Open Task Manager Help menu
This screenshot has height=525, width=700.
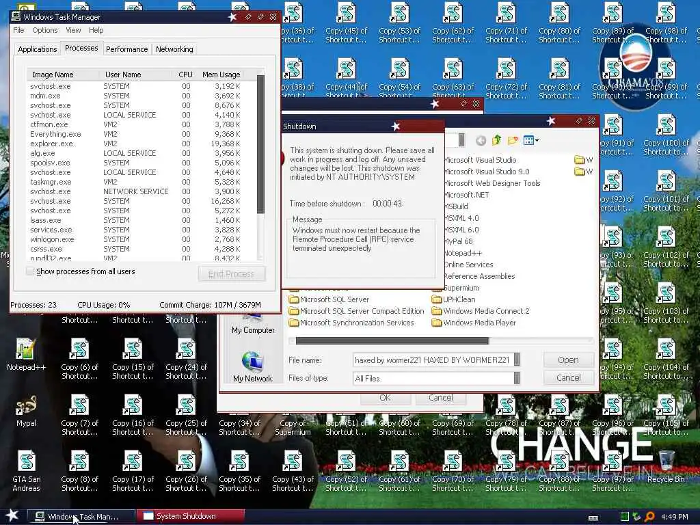click(x=96, y=30)
